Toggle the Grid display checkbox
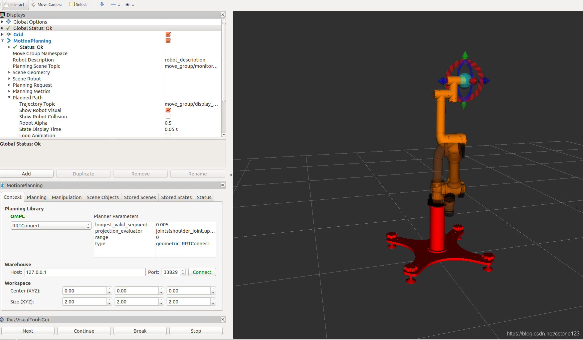Screen dimensions: 583x340 pos(168,34)
